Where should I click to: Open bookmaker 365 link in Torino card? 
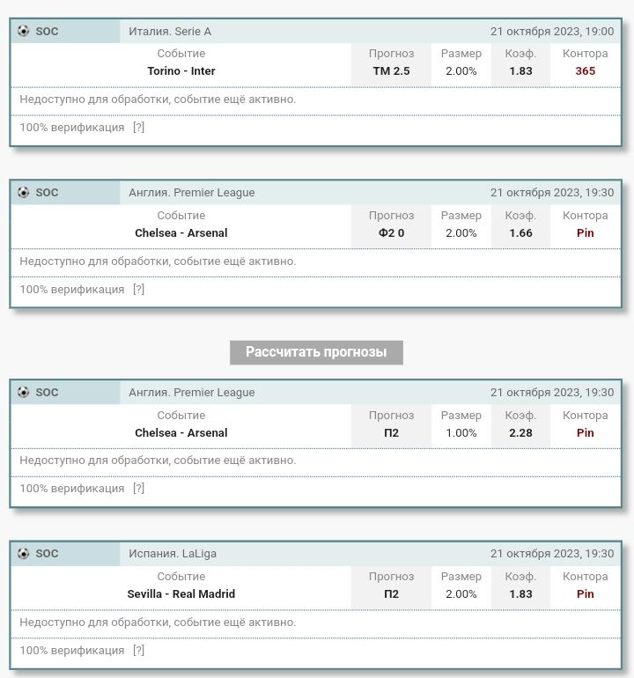[585, 71]
